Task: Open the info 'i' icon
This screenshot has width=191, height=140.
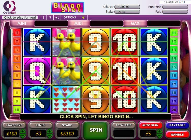Action: 43,18
